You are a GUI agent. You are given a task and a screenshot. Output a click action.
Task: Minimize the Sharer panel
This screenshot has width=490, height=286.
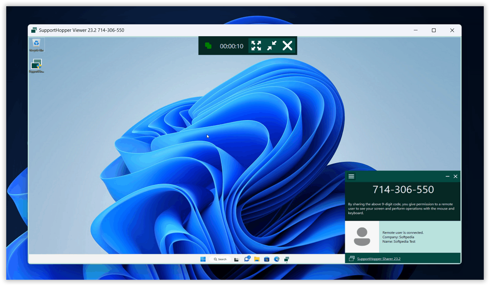point(447,176)
